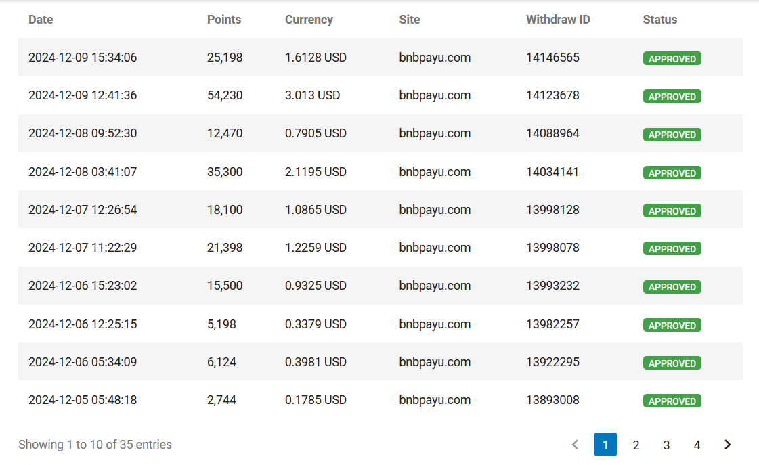This screenshot has height=465, width=759.
Task: Select date 2024-12-06 15:23:02
Action: [x=83, y=286]
